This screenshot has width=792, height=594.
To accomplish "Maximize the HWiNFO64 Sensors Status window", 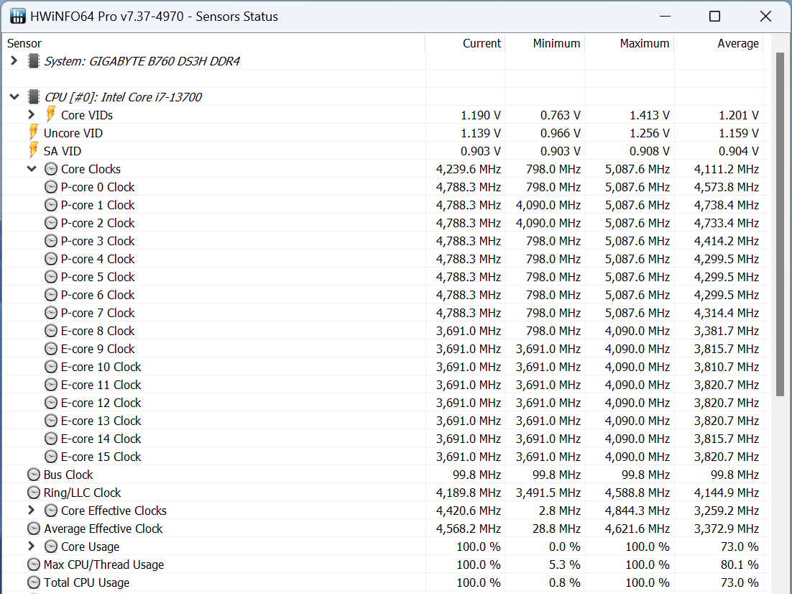I will (714, 16).
